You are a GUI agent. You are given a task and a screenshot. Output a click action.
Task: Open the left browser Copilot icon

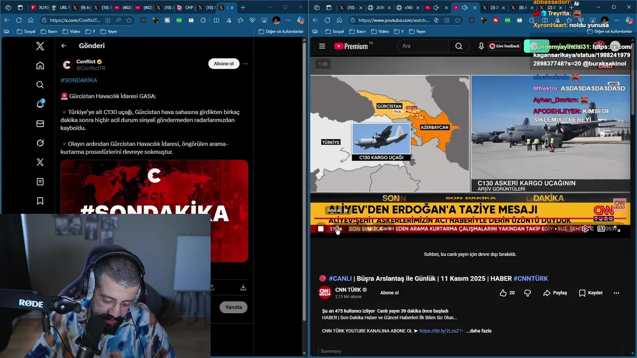tap(301, 20)
